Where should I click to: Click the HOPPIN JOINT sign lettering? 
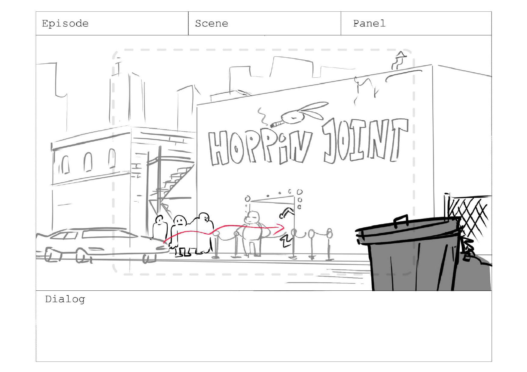pos(308,142)
